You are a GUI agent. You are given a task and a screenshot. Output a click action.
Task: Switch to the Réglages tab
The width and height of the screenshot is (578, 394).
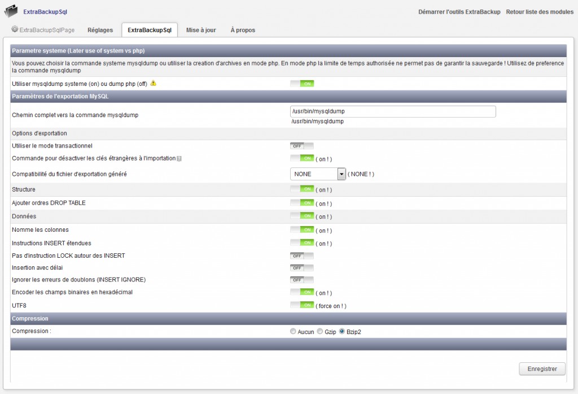point(100,31)
